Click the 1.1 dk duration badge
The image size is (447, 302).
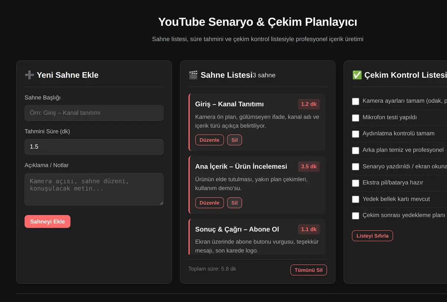pyautogui.click(x=309, y=229)
